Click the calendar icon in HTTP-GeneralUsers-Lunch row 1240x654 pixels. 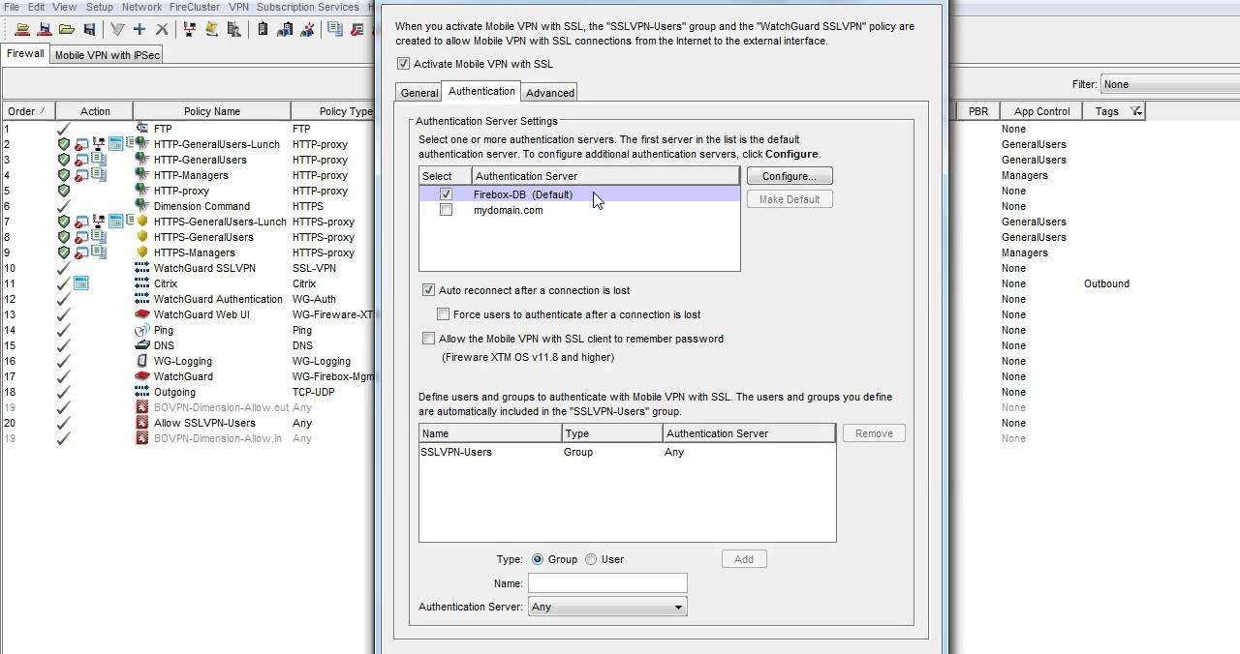pyautogui.click(x=115, y=144)
